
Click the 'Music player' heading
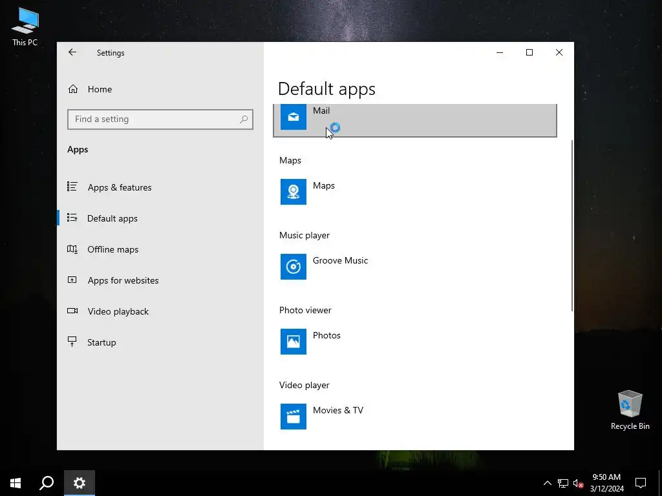click(304, 235)
